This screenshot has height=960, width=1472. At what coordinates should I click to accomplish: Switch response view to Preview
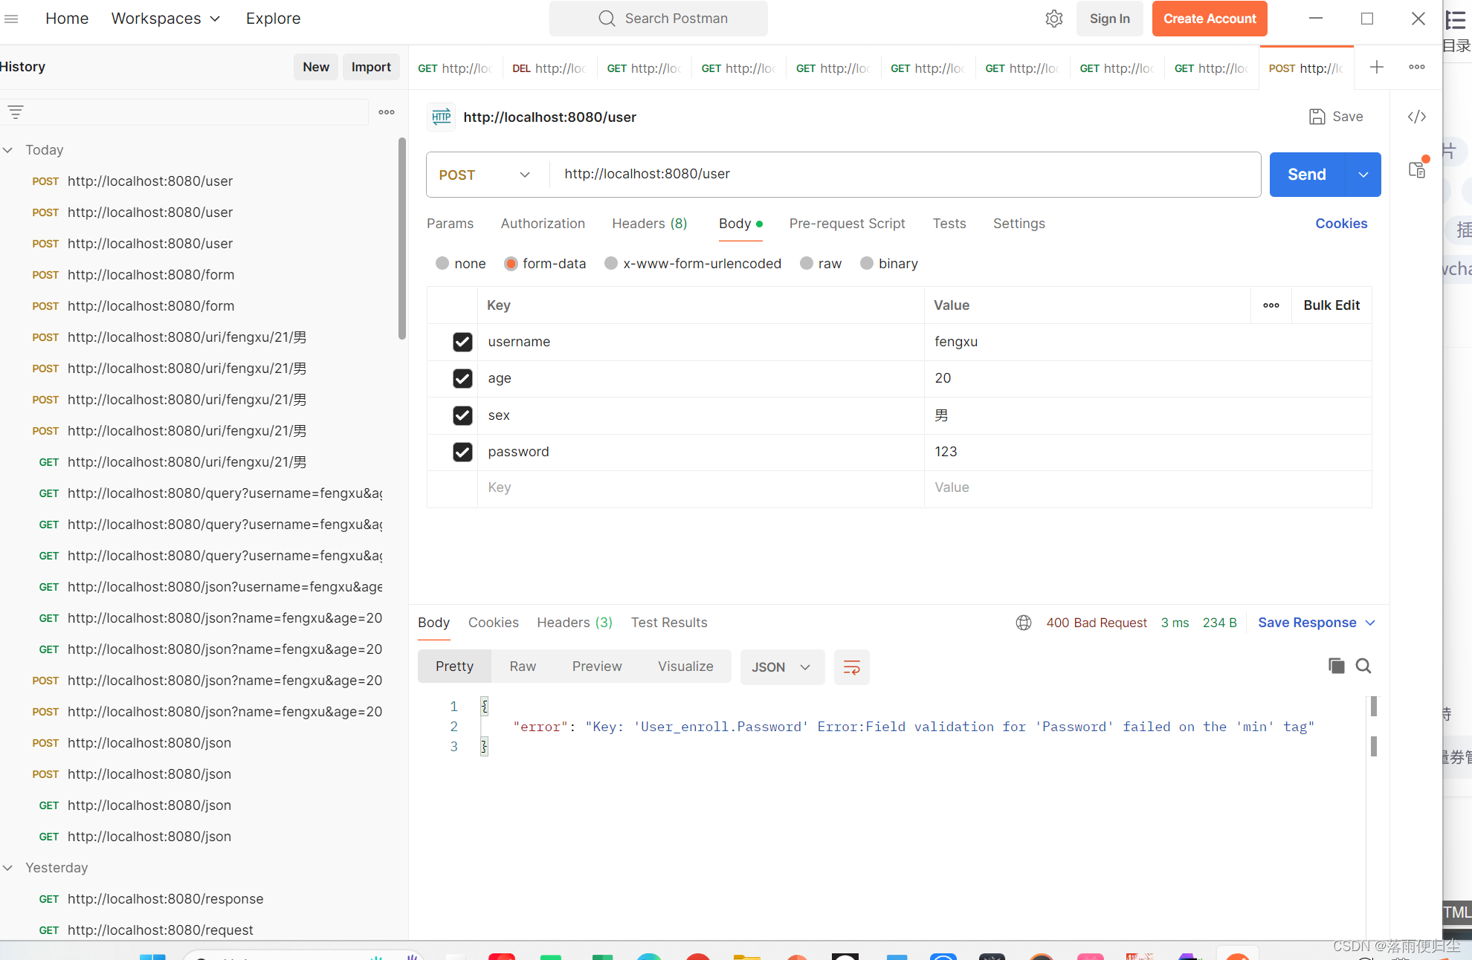(597, 667)
